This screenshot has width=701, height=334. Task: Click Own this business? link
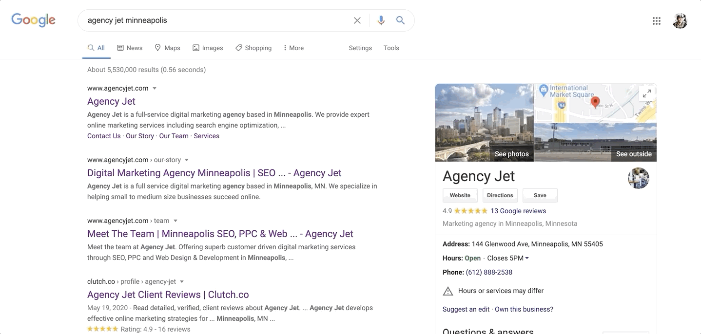pyautogui.click(x=524, y=309)
